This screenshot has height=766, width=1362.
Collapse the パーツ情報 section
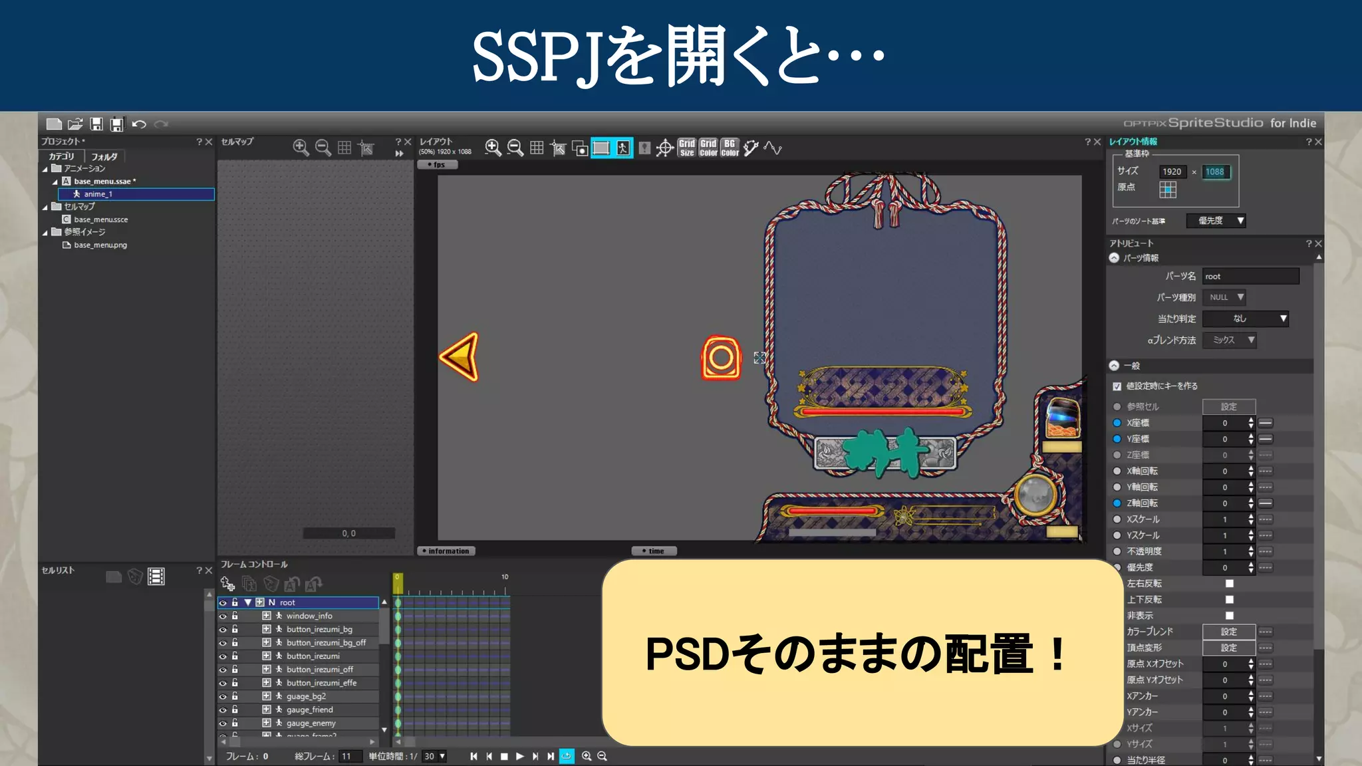tap(1114, 258)
